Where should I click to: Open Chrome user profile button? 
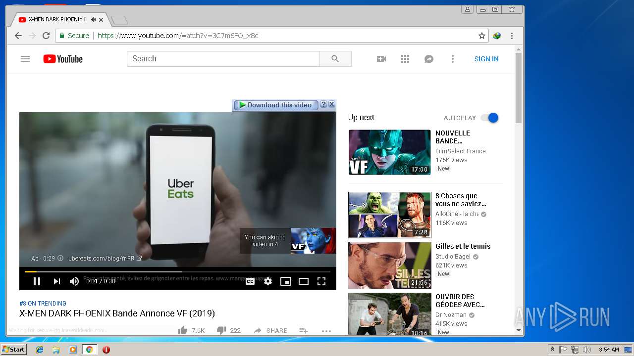[x=467, y=9]
